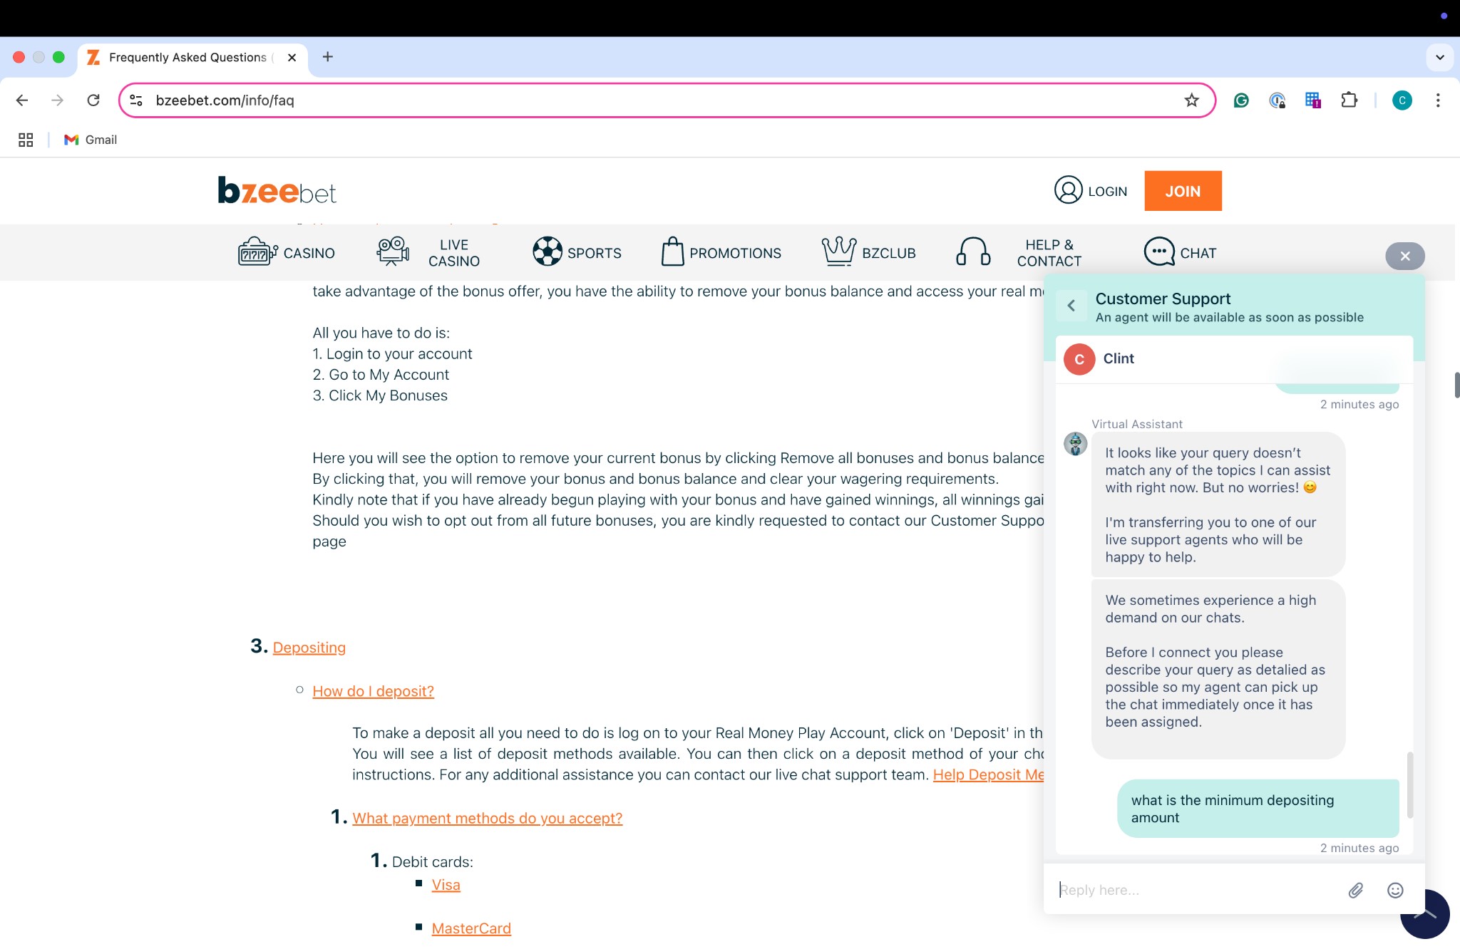Click the minimum depositing amount message
Image resolution: width=1460 pixels, height=949 pixels.
point(1258,809)
